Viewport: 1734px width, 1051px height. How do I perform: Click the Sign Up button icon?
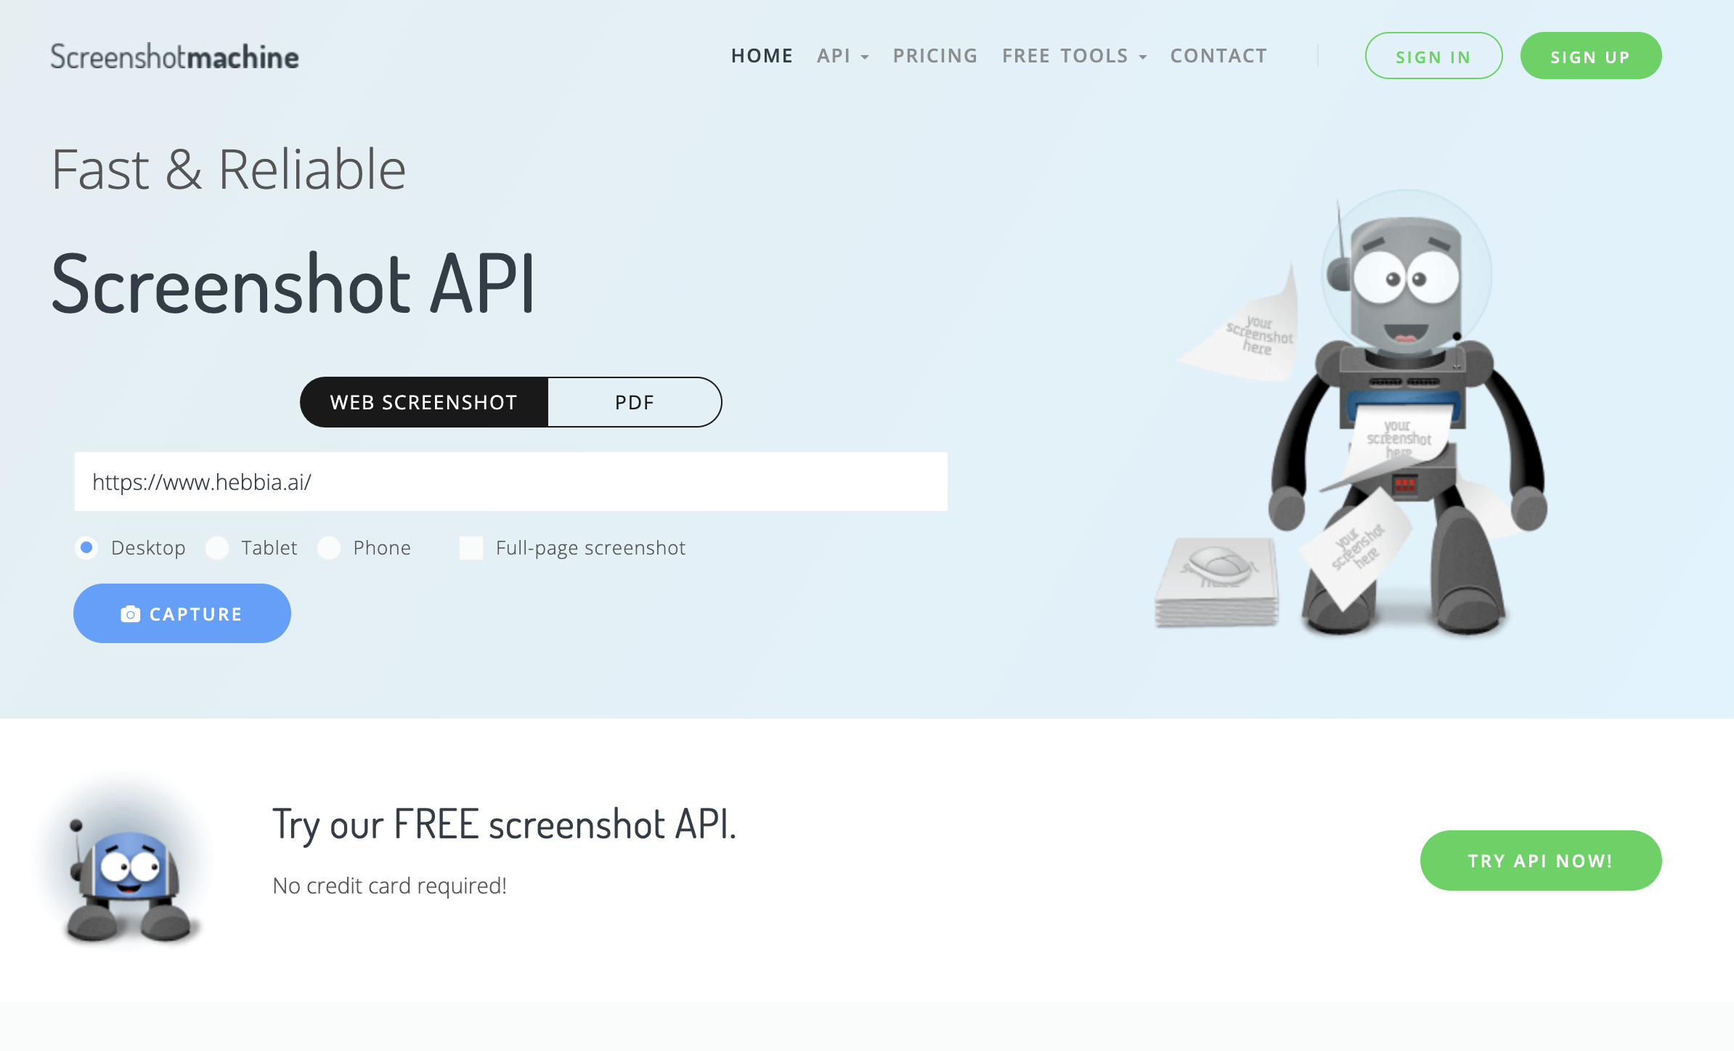point(1590,56)
